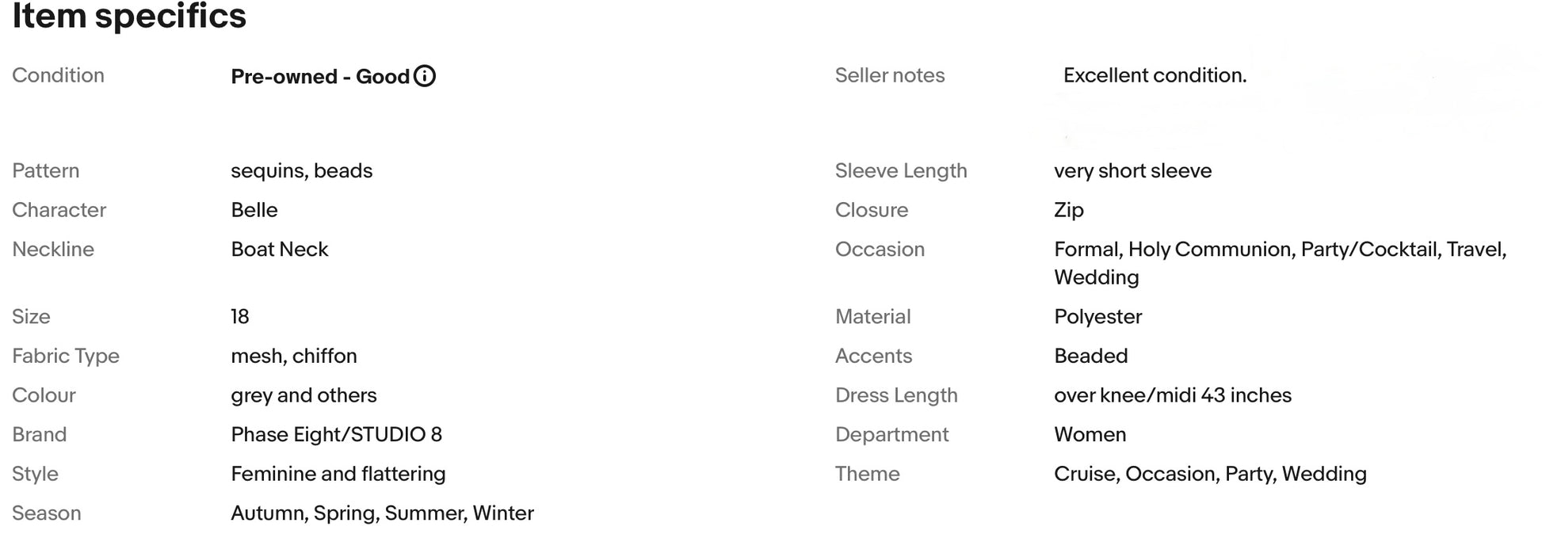Select the Feminine and flattering style text
Viewport: 1542px width, 534px height.
coord(338,474)
